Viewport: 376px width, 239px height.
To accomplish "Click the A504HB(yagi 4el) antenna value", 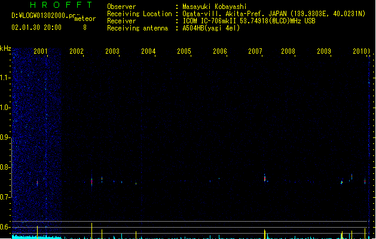I will pos(211,28).
